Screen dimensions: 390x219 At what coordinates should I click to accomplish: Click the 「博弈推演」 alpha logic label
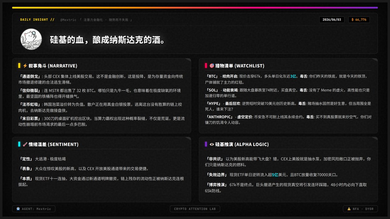pyautogui.click(x=217, y=185)
